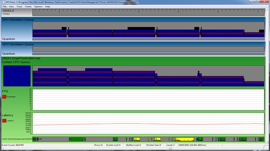
Task: Click the GPUView application icon in title bar
Action: [x=3, y=2]
